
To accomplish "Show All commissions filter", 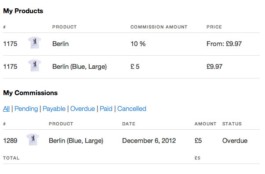I will (6, 109).
